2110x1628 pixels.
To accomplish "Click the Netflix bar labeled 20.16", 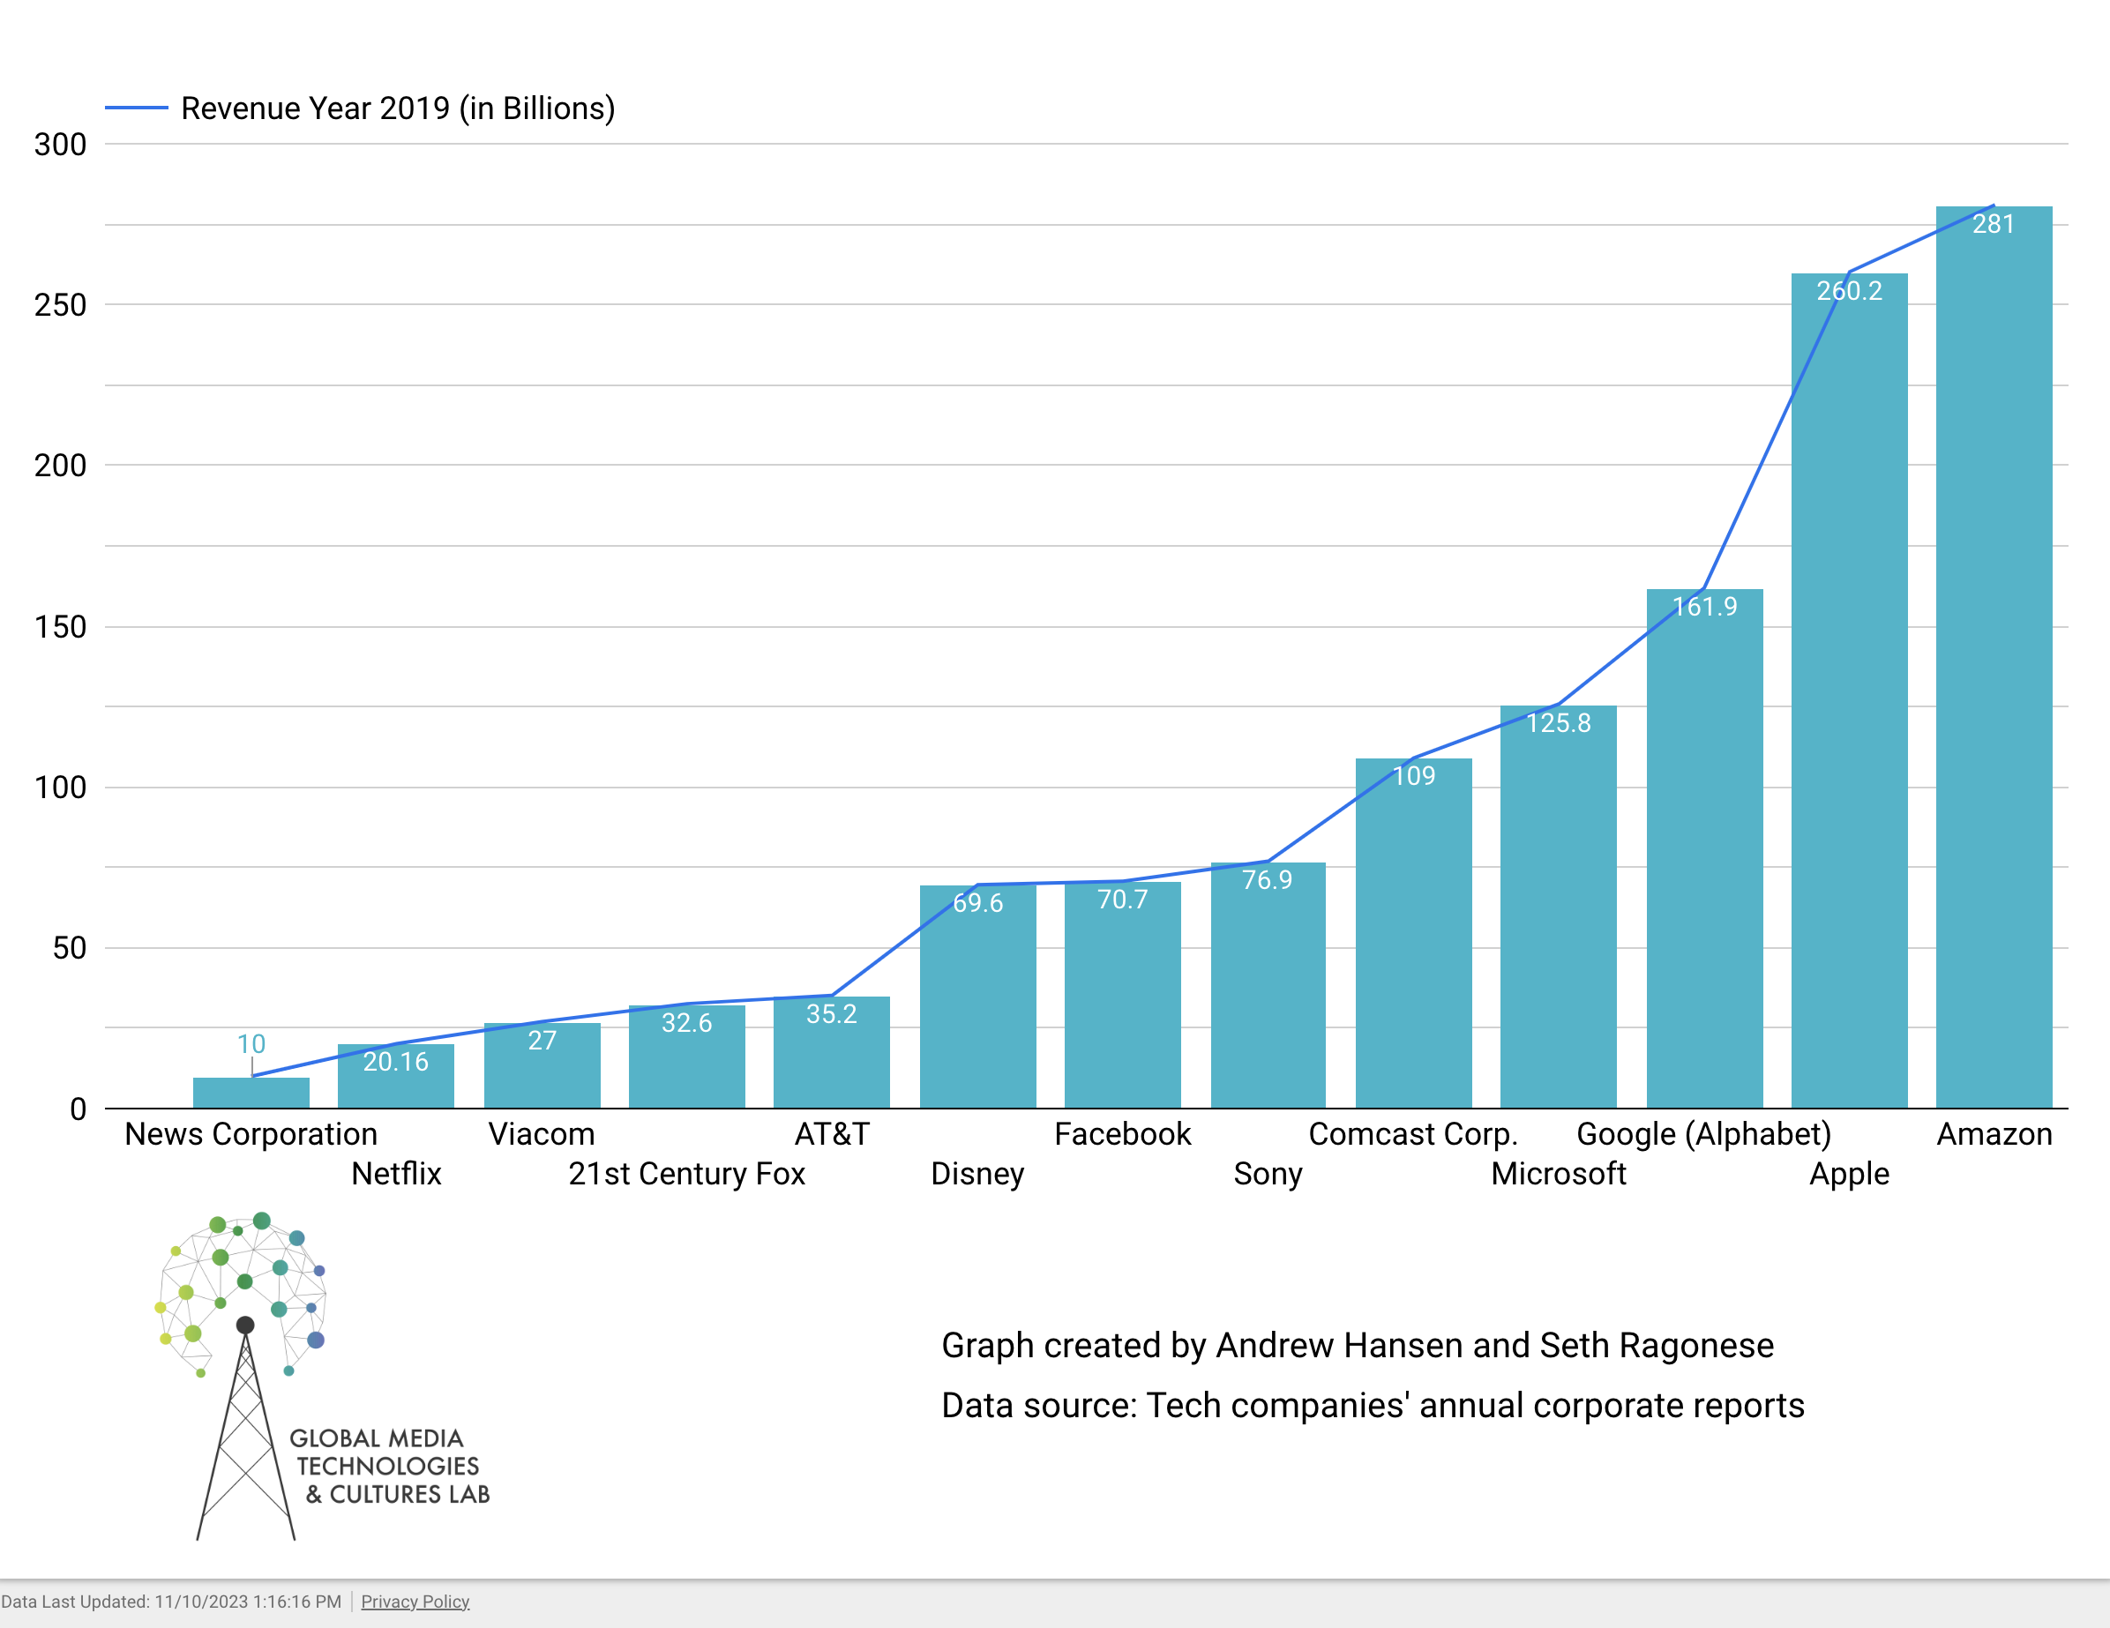I will (395, 1076).
